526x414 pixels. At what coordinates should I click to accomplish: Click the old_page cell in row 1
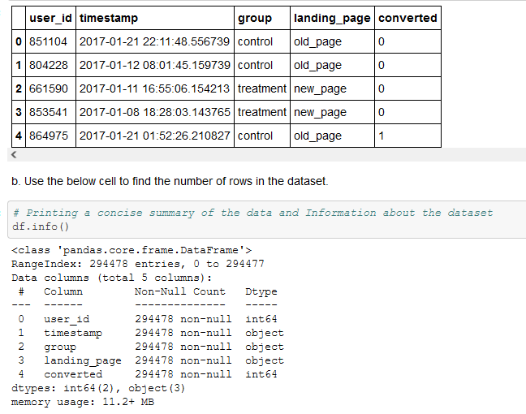click(332, 65)
